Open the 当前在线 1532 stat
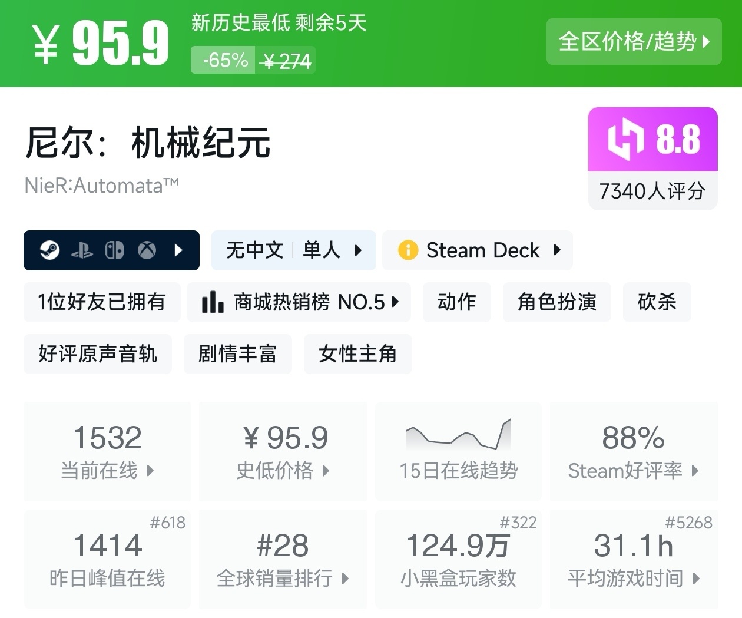This screenshot has height=618, width=742. [107, 451]
